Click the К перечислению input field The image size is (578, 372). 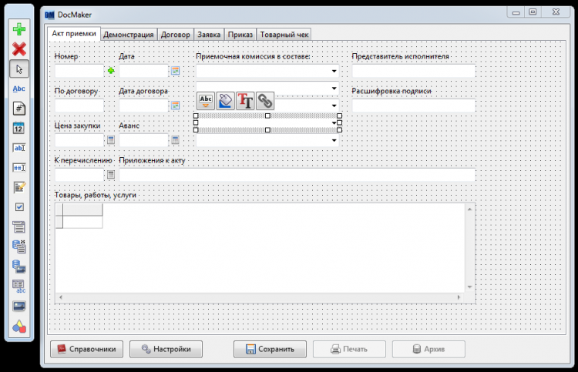coord(79,175)
